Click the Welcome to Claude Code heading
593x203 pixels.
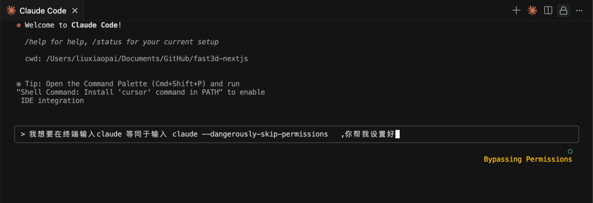point(74,26)
